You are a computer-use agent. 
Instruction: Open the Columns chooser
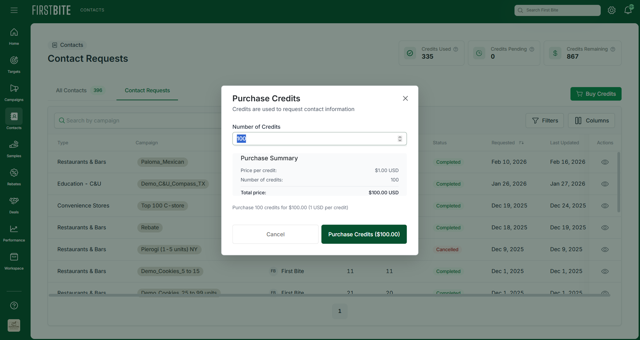[591, 120]
